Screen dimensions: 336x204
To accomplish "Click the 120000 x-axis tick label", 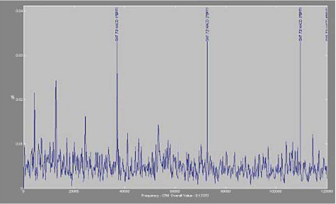I will (x=327, y=191).
